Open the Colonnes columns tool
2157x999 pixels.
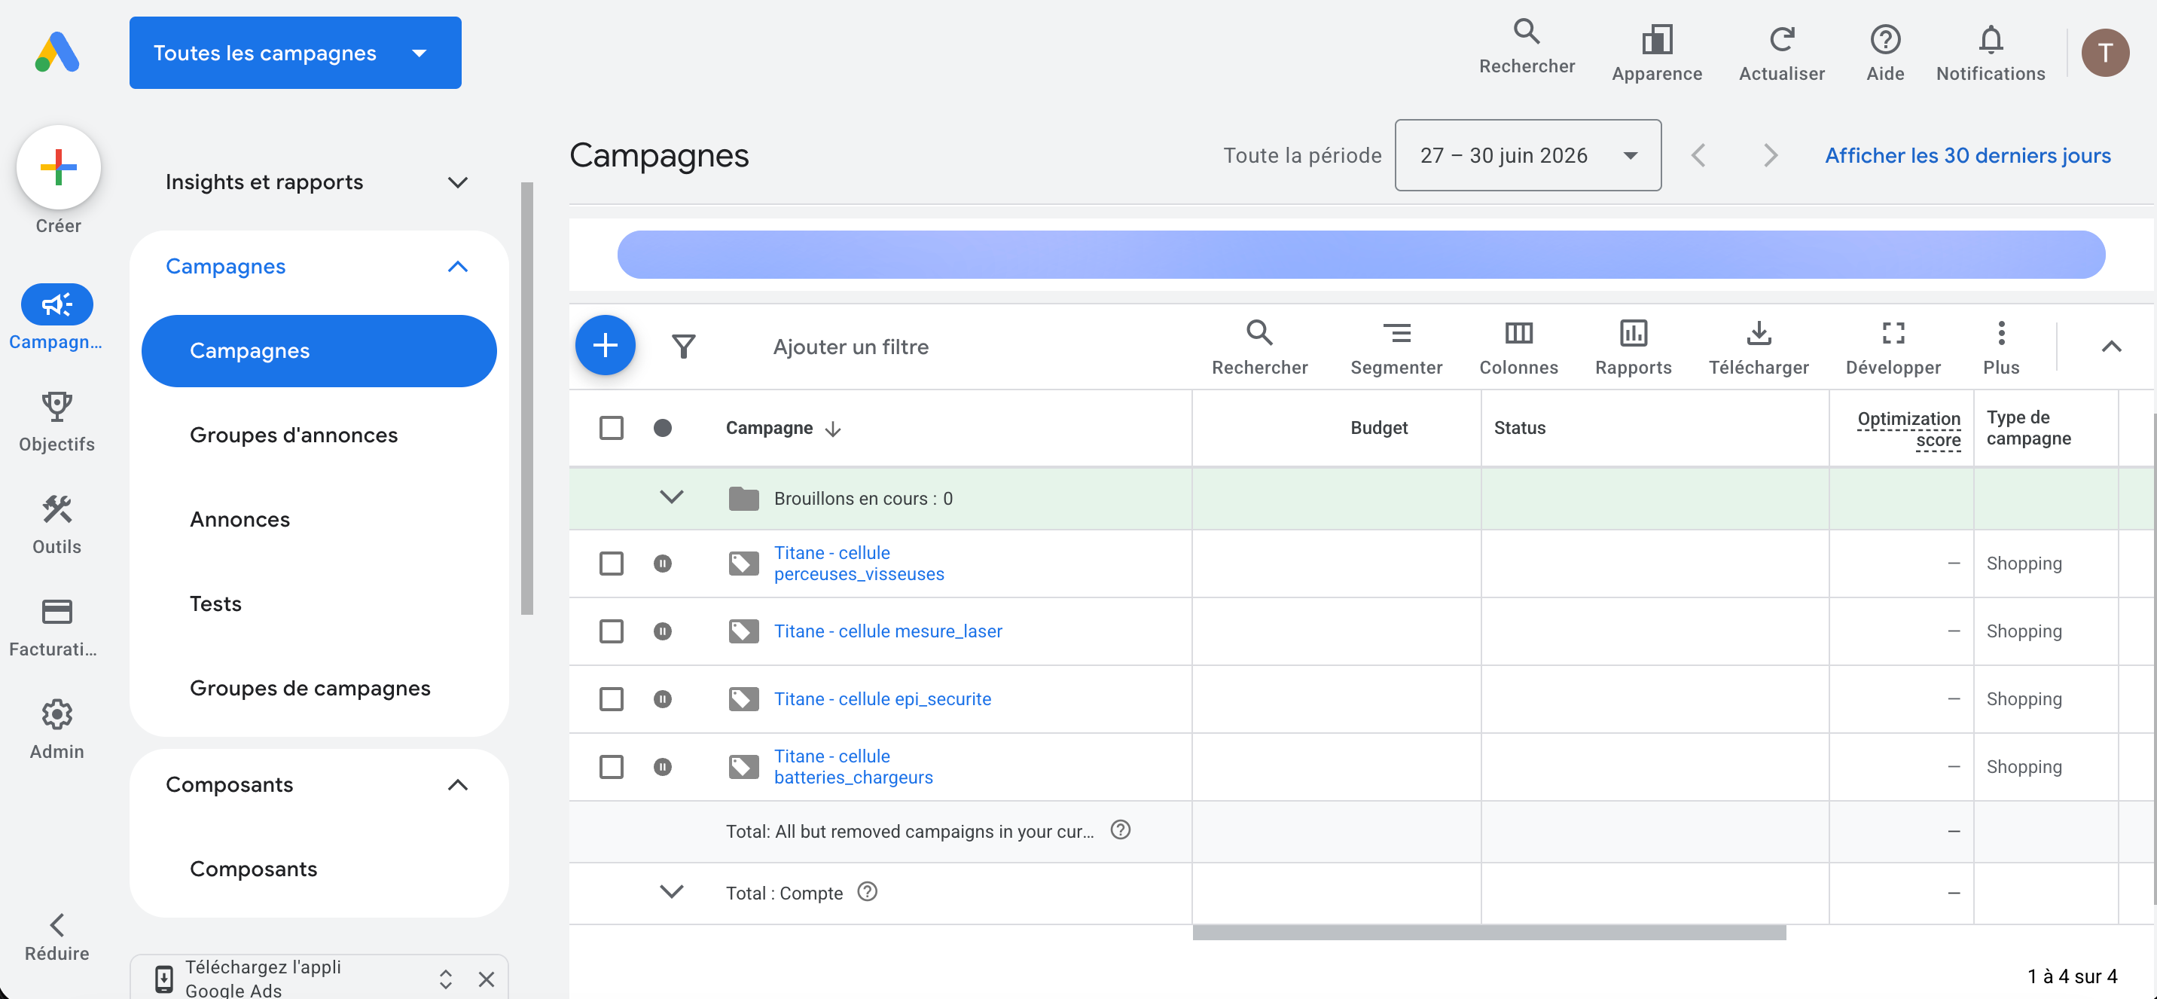click(1518, 333)
